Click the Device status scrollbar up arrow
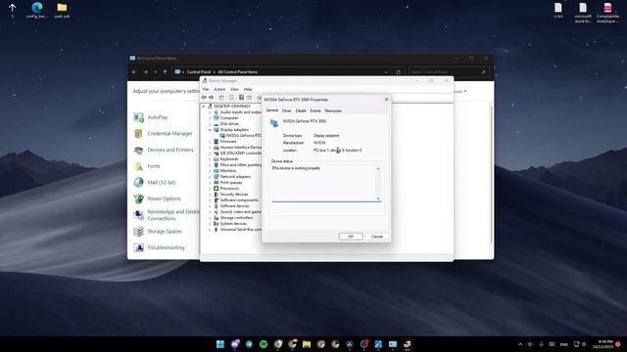Viewport: 627px width, 352px height. [378, 169]
